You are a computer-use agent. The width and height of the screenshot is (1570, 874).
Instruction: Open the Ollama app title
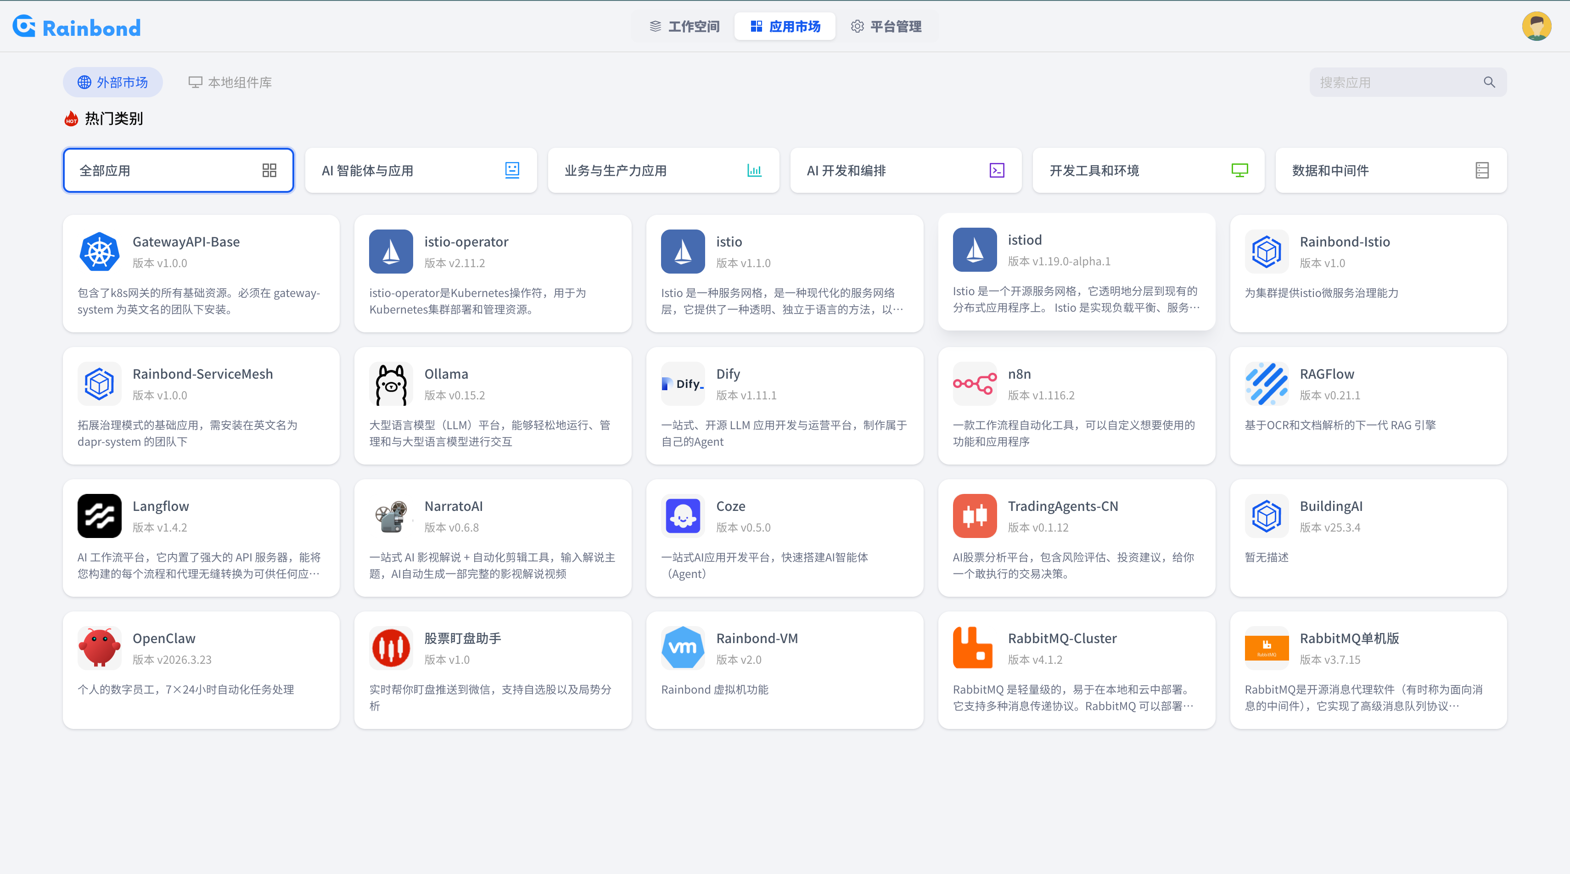(x=446, y=374)
